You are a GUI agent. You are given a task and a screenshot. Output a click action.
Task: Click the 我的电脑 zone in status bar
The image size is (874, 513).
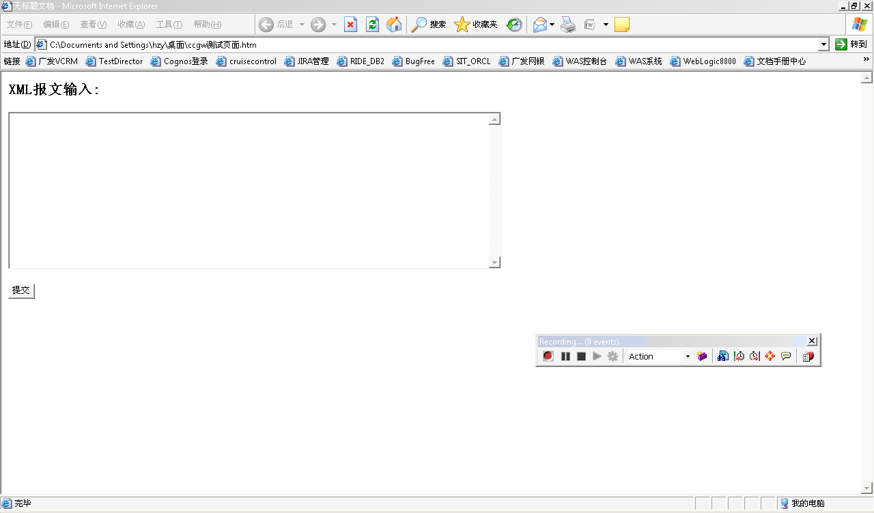click(x=802, y=503)
